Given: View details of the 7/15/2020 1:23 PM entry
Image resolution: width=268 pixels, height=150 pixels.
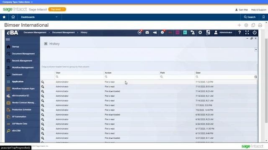Looking at the screenshot, I should pos(43,82).
